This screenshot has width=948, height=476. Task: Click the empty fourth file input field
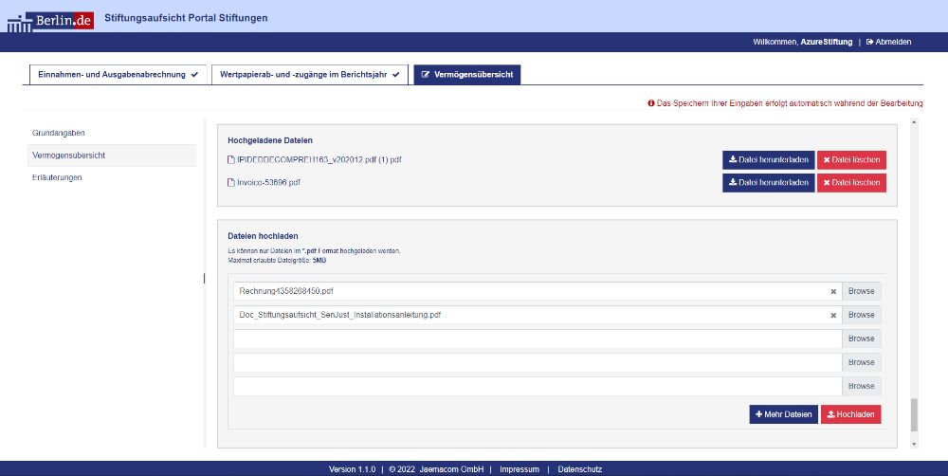538,362
